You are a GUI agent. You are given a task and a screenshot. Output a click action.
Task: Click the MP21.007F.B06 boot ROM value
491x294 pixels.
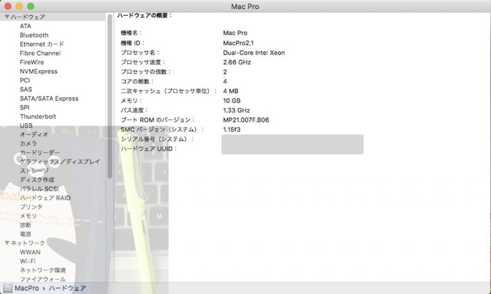(246, 120)
